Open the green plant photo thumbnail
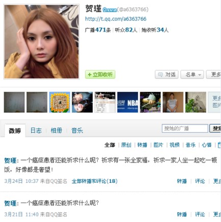 196,102
